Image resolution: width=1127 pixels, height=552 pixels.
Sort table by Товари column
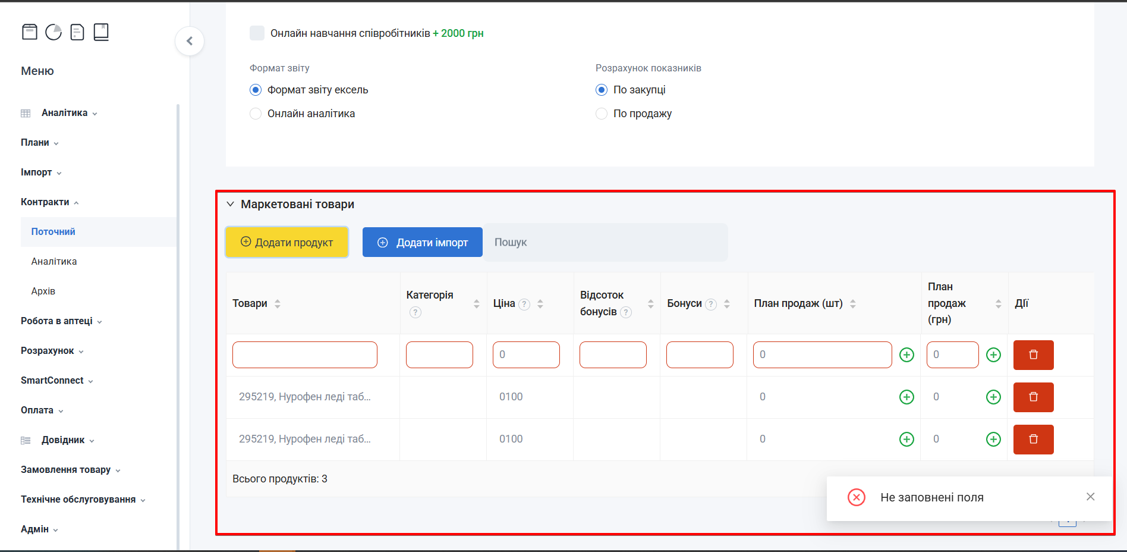[278, 304]
